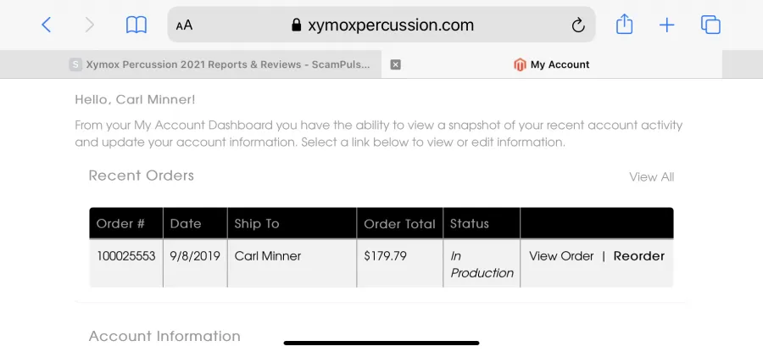Show the tab overview icon

710,25
